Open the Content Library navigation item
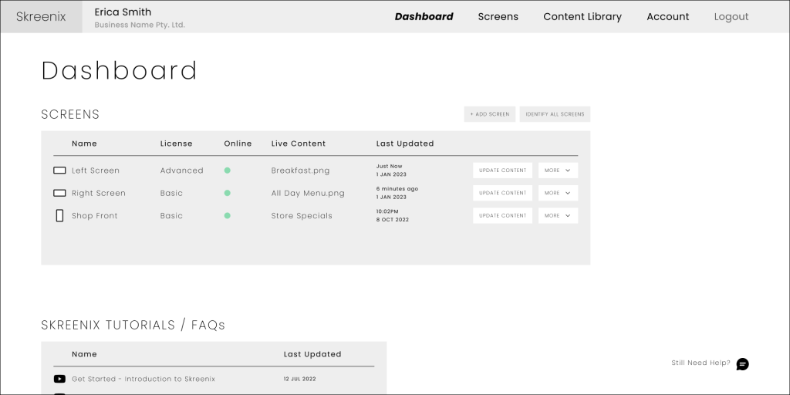Image resolution: width=790 pixels, height=395 pixels. 582,16
